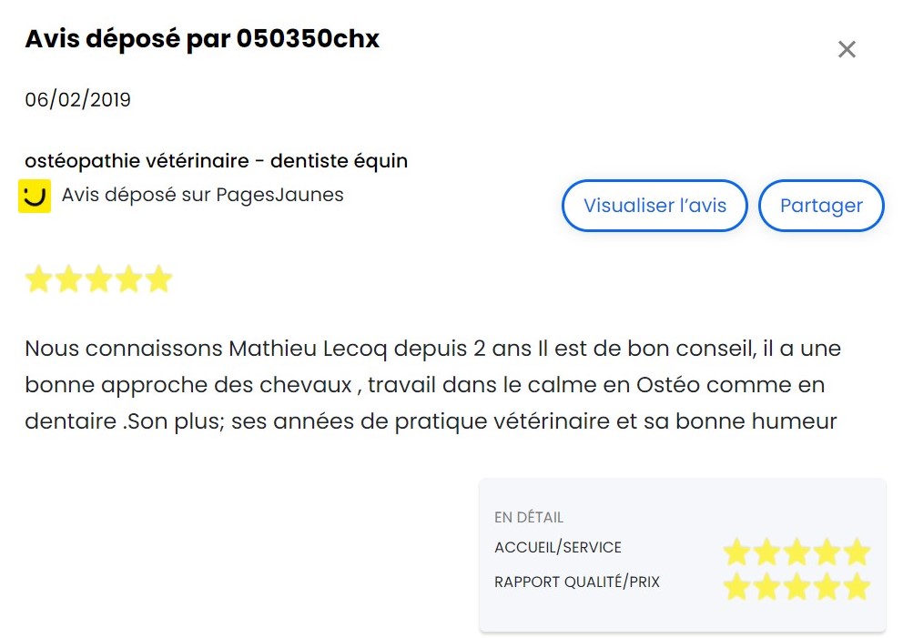This screenshot has height=638, width=903.
Task: Click the first Rapport Qualité/Prix star
Action: pos(736,587)
